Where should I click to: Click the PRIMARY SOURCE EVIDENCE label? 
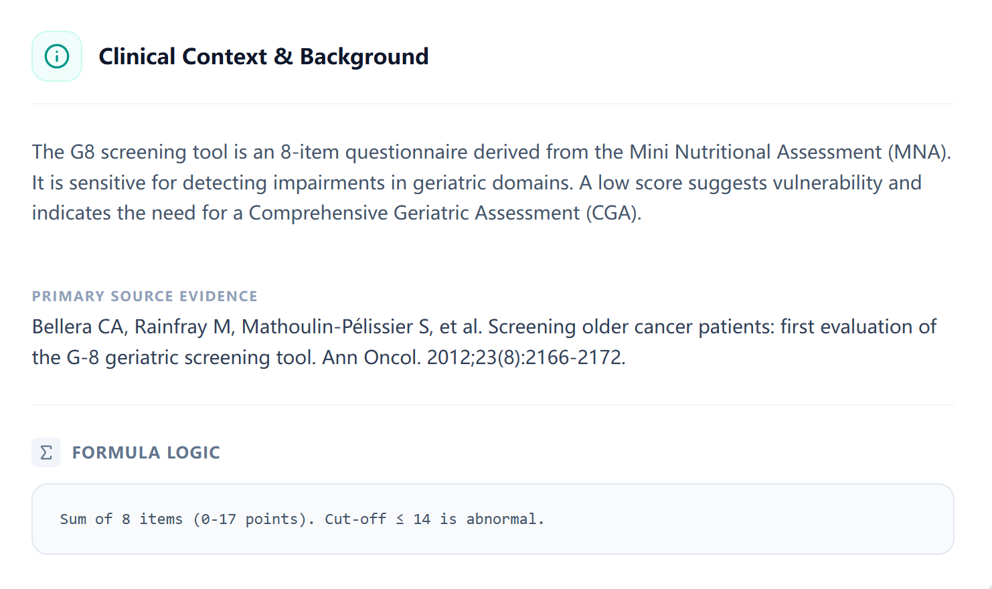click(x=145, y=297)
